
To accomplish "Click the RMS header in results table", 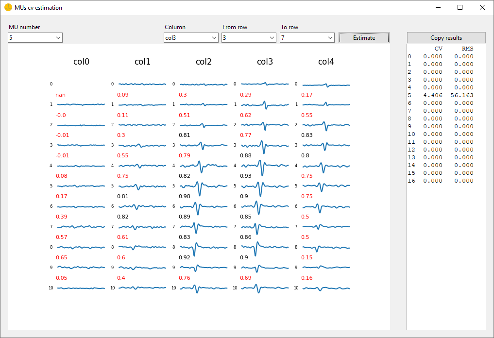I will 468,49.
